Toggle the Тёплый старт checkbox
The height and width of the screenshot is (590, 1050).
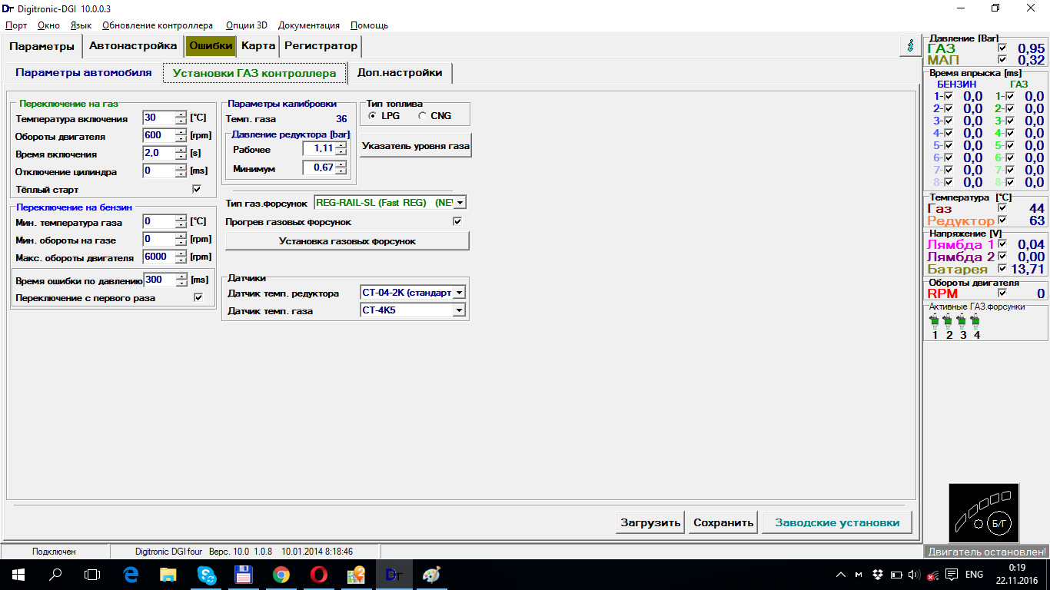point(197,189)
